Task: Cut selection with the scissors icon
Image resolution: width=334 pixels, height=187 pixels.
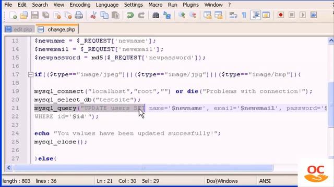Action: coord(93,15)
